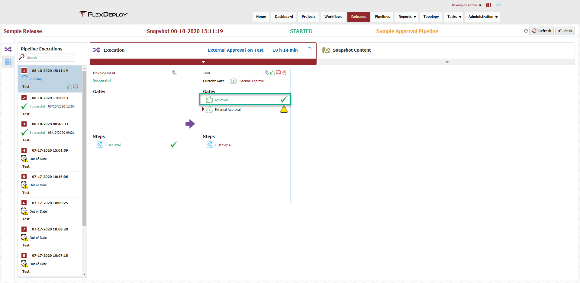Screen dimensions: 580x283
Task: Approve the Test stage with thumbs-up
Action: tap(273, 73)
